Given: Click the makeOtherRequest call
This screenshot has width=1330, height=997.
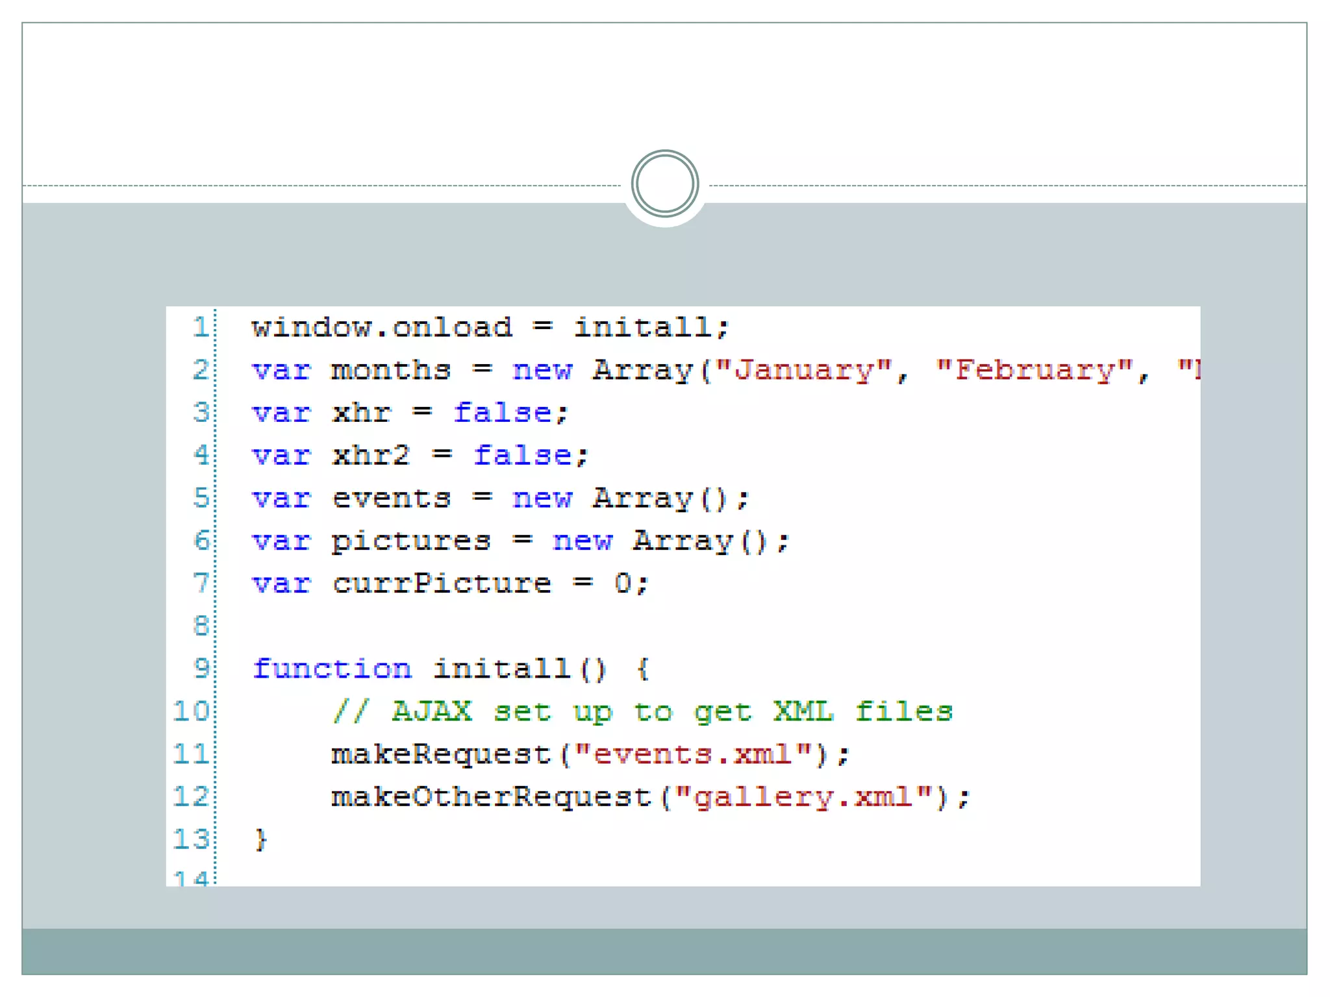Looking at the screenshot, I should (x=491, y=797).
